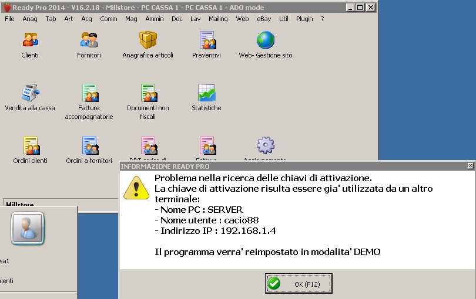Viewport: 476px width, 299px height.
Task: Open Documenti non fiscali icon
Action: 149,93
